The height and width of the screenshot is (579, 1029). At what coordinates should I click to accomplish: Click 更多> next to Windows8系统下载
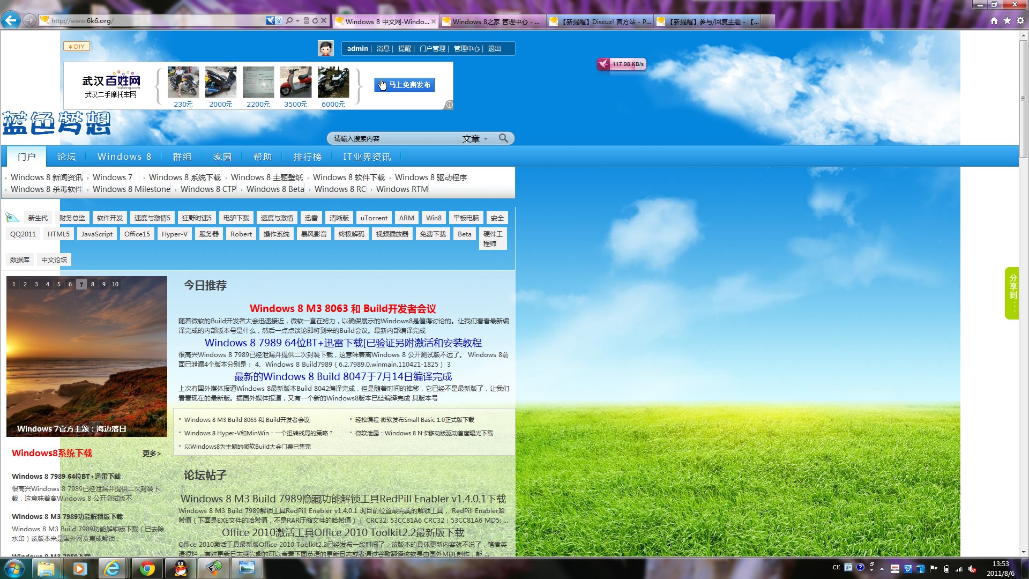click(152, 454)
